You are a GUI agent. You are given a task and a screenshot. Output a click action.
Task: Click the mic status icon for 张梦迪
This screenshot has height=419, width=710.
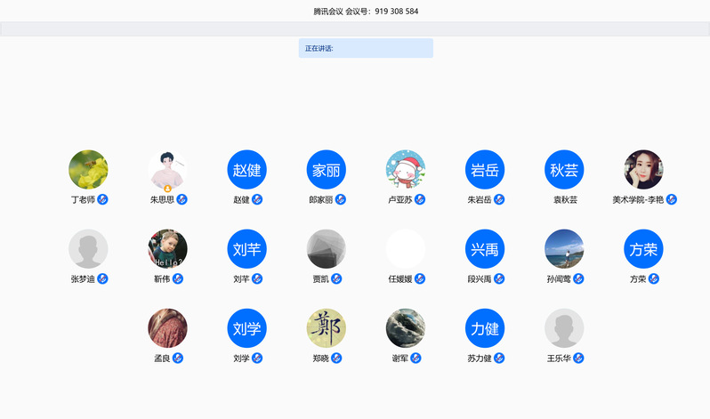pos(103,278)
